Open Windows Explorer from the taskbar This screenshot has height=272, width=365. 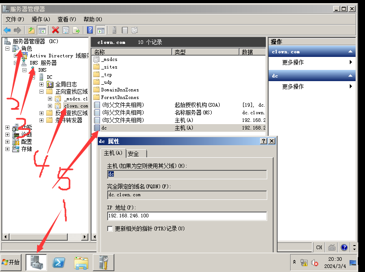(x=81, y=263)
